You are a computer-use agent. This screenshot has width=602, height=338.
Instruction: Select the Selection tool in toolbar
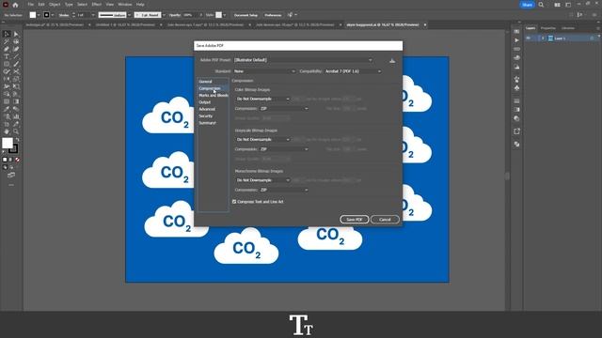point(7,34)
